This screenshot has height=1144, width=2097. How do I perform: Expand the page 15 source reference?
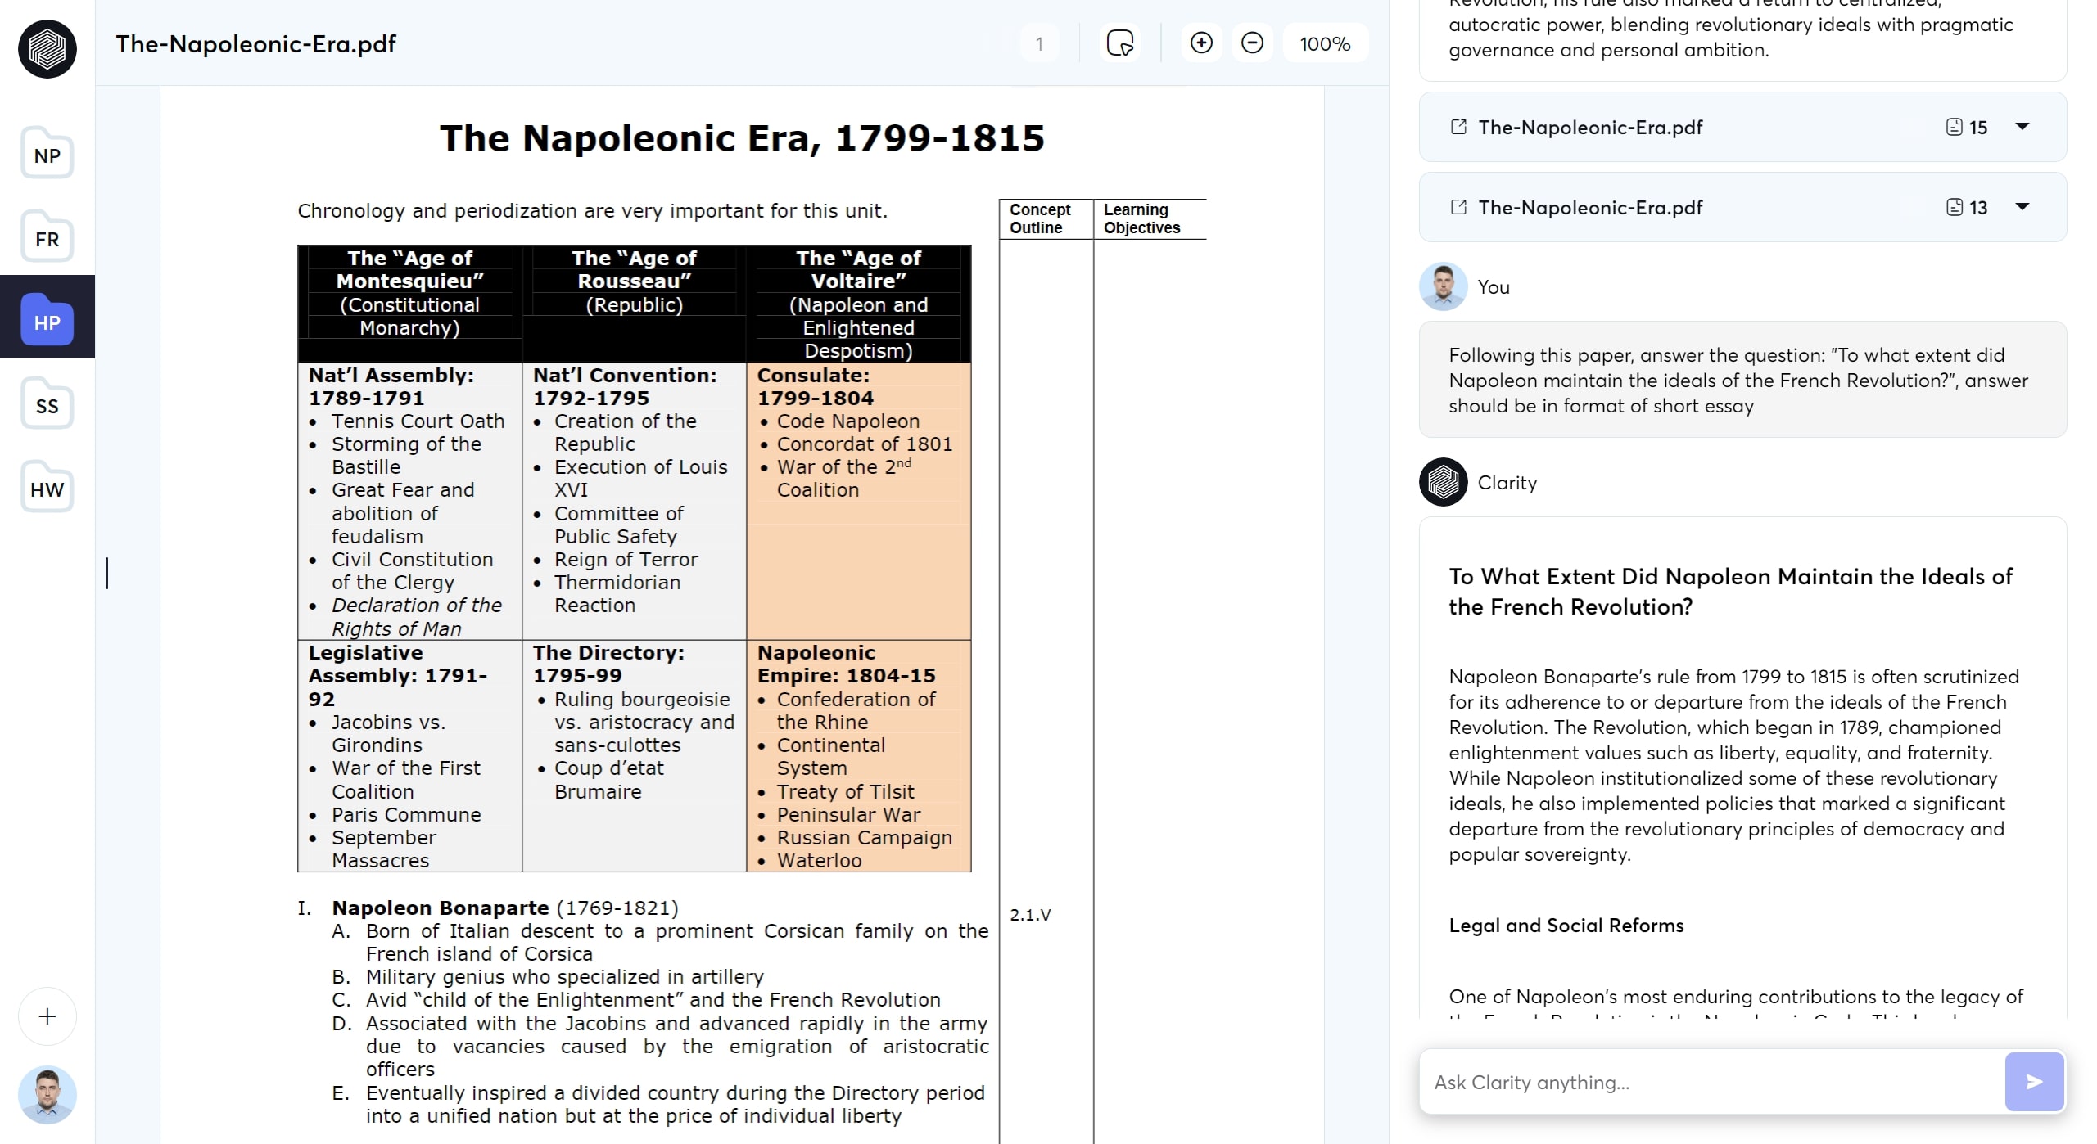(x=2022, y=127)
